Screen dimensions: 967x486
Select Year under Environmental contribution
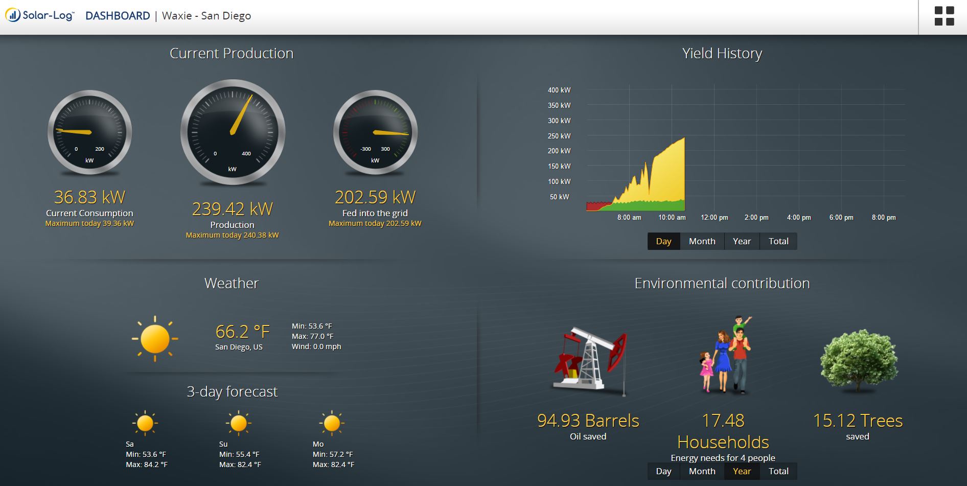coord(742,471)
